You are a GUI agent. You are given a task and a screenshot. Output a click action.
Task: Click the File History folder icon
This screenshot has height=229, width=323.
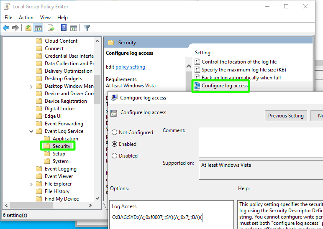tap(39, 191)
